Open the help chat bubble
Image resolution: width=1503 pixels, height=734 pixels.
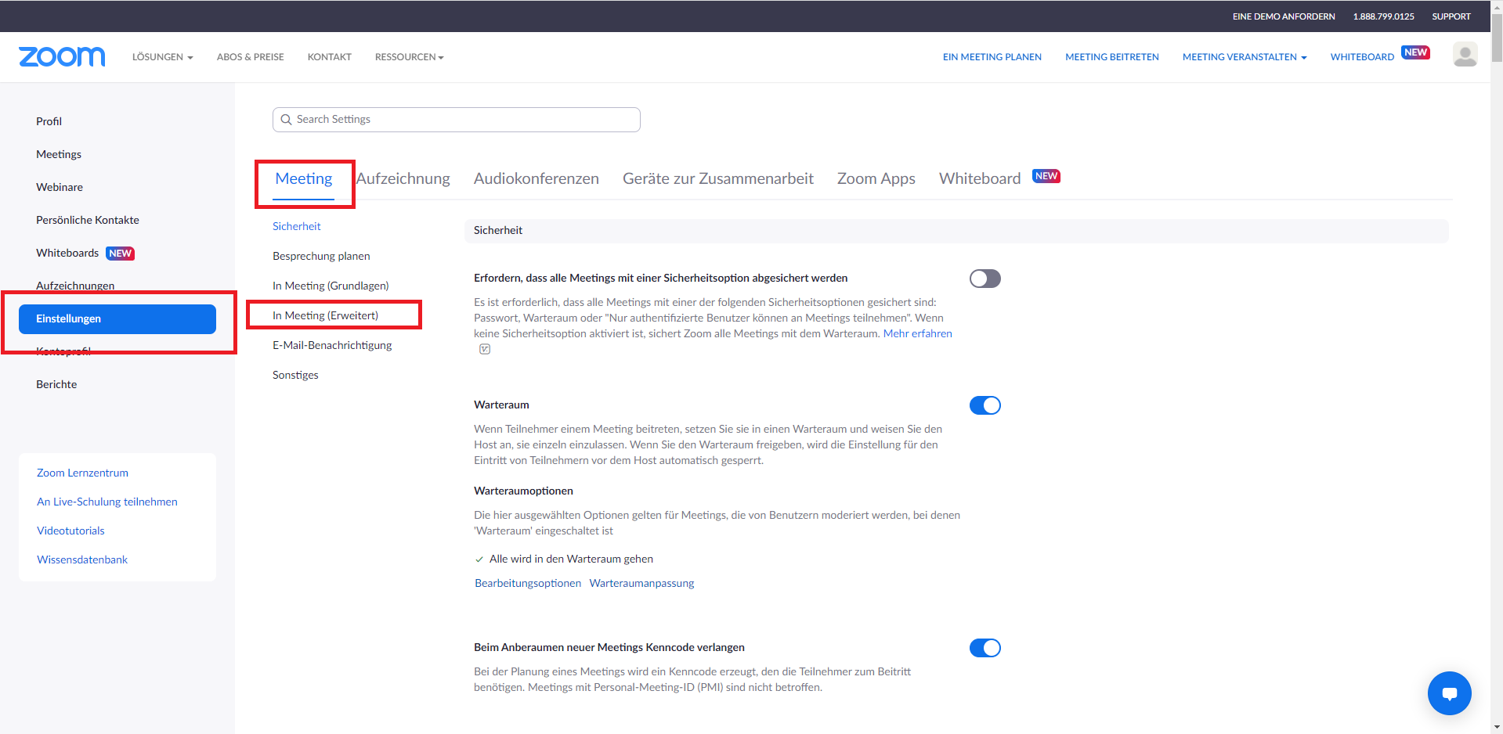[x=1449, y=693]
